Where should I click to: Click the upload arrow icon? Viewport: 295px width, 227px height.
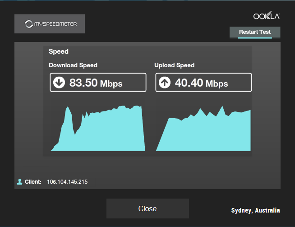click(x=164, y=83)
